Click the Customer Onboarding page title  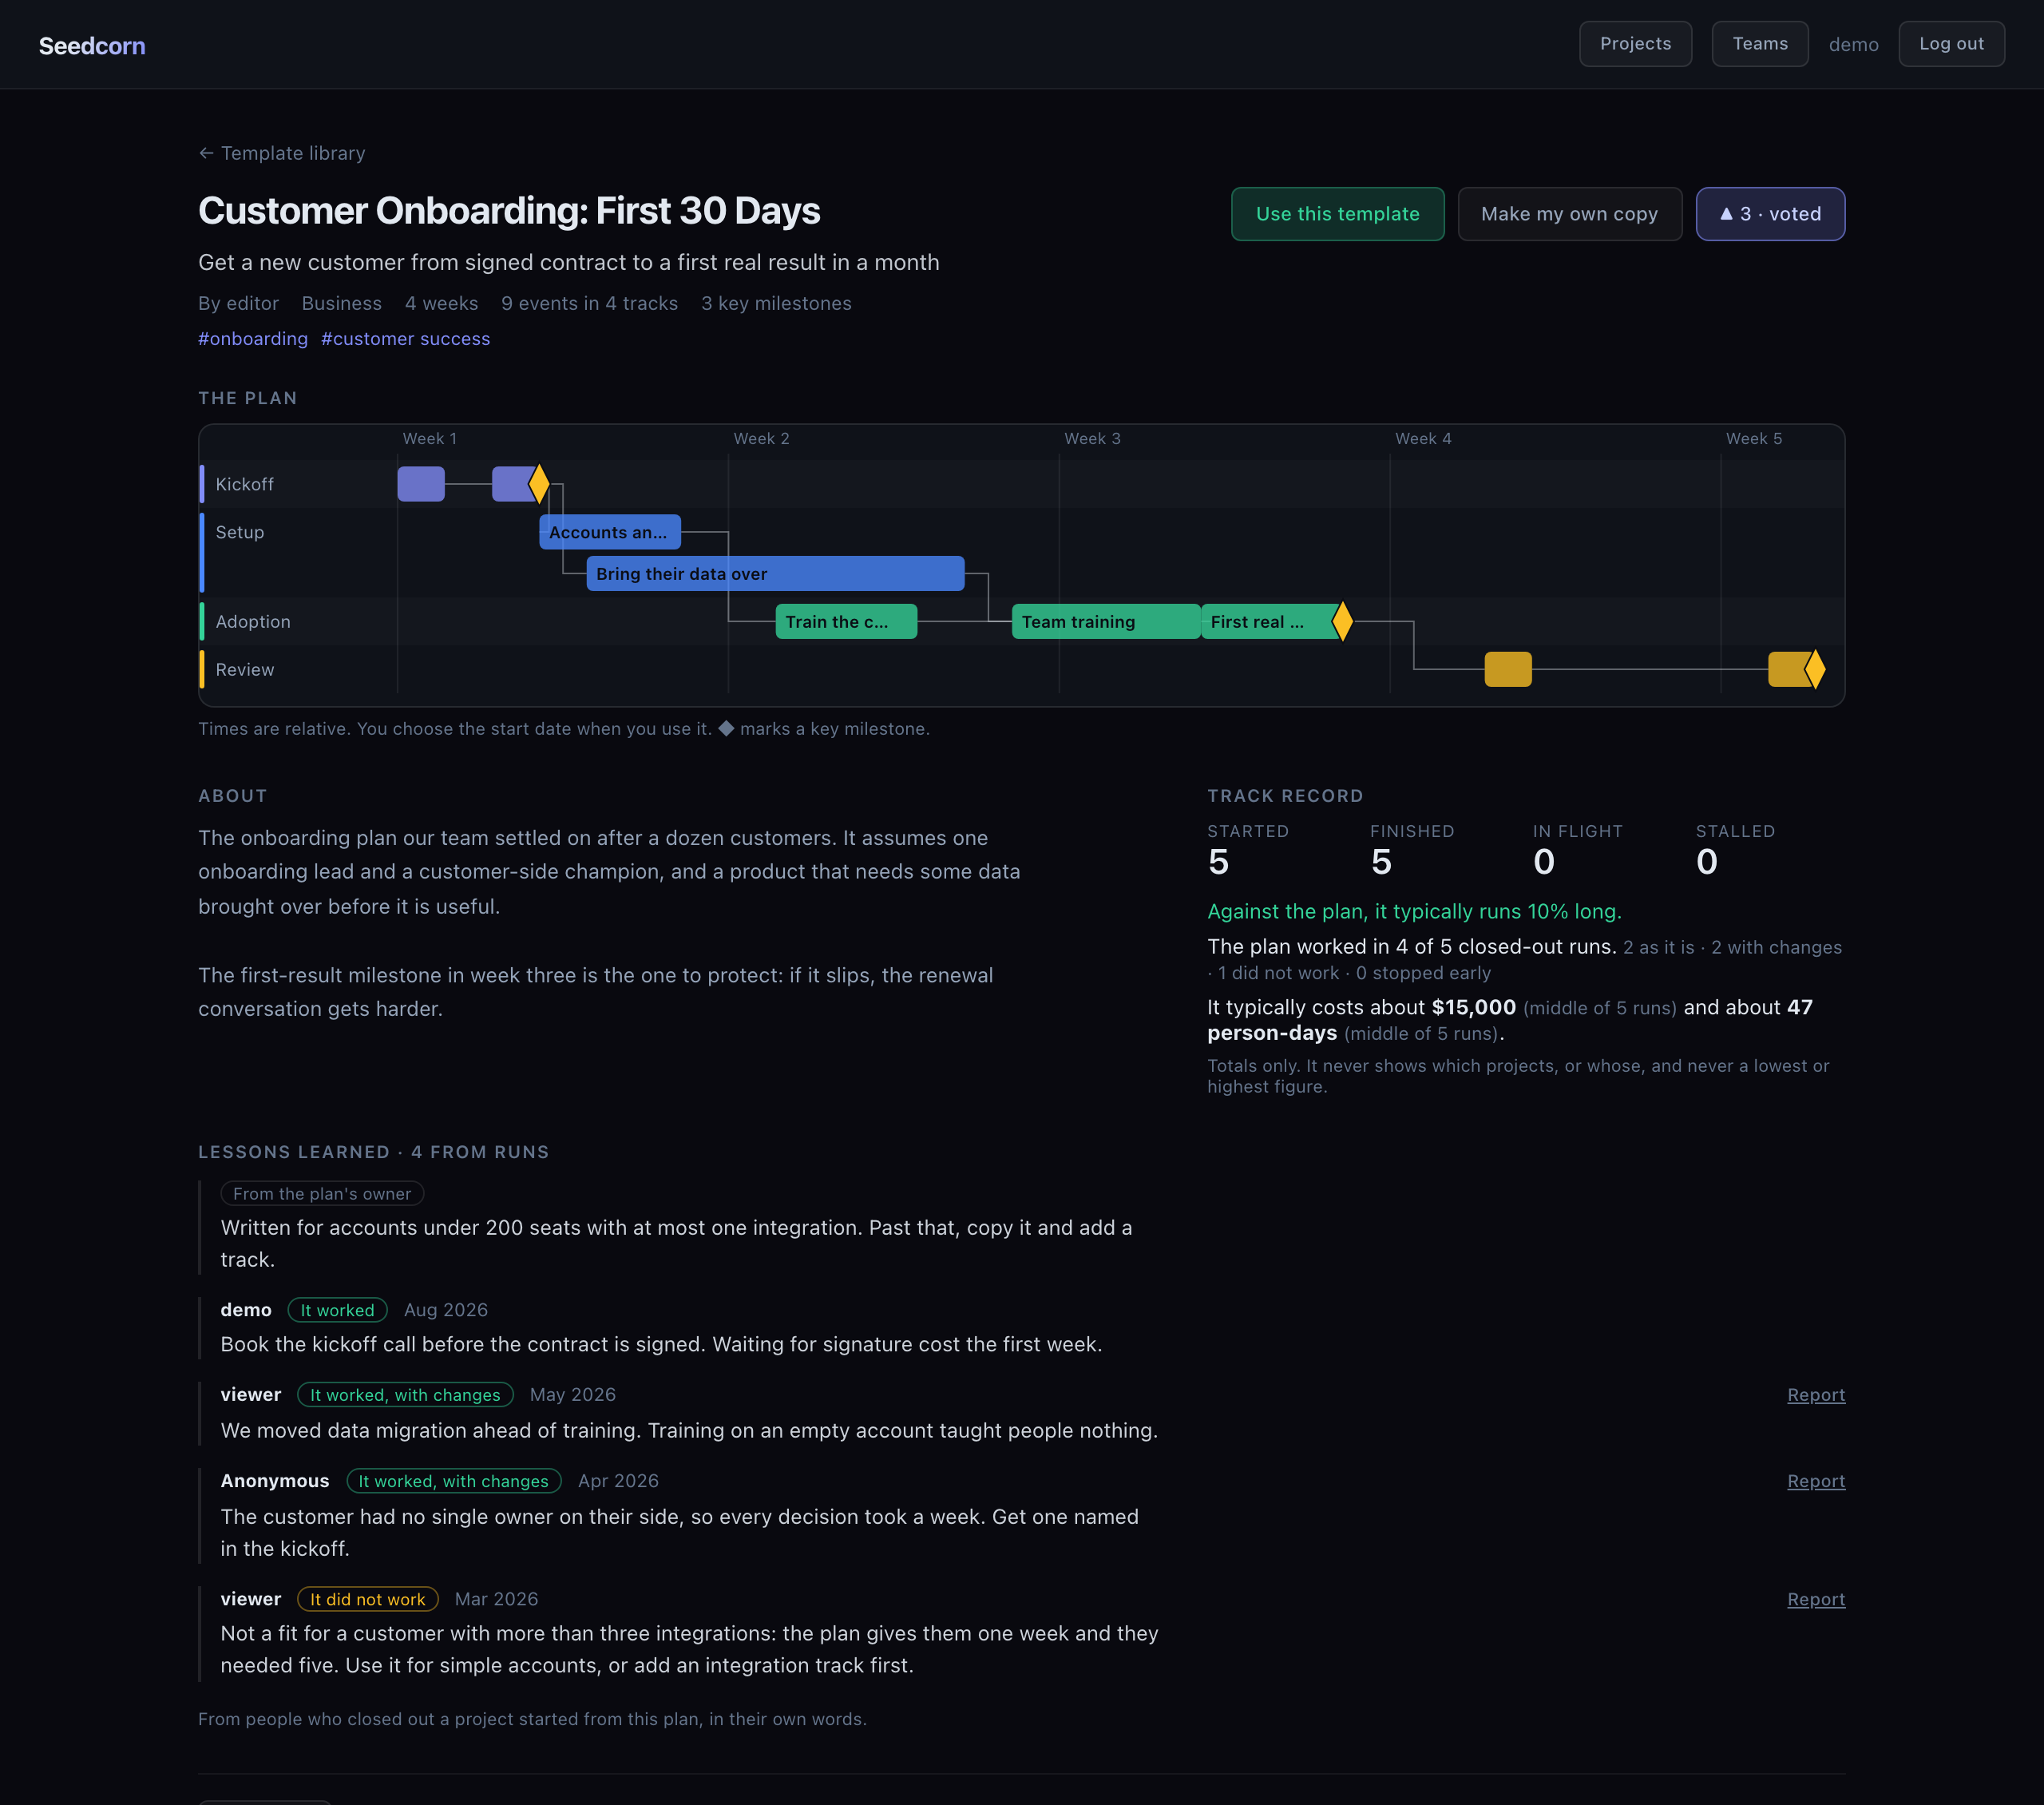pyautogui.click(x=509, y=211)
